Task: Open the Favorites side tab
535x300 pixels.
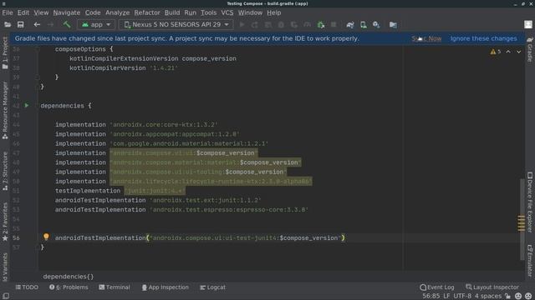Action: tap(5, 222)
